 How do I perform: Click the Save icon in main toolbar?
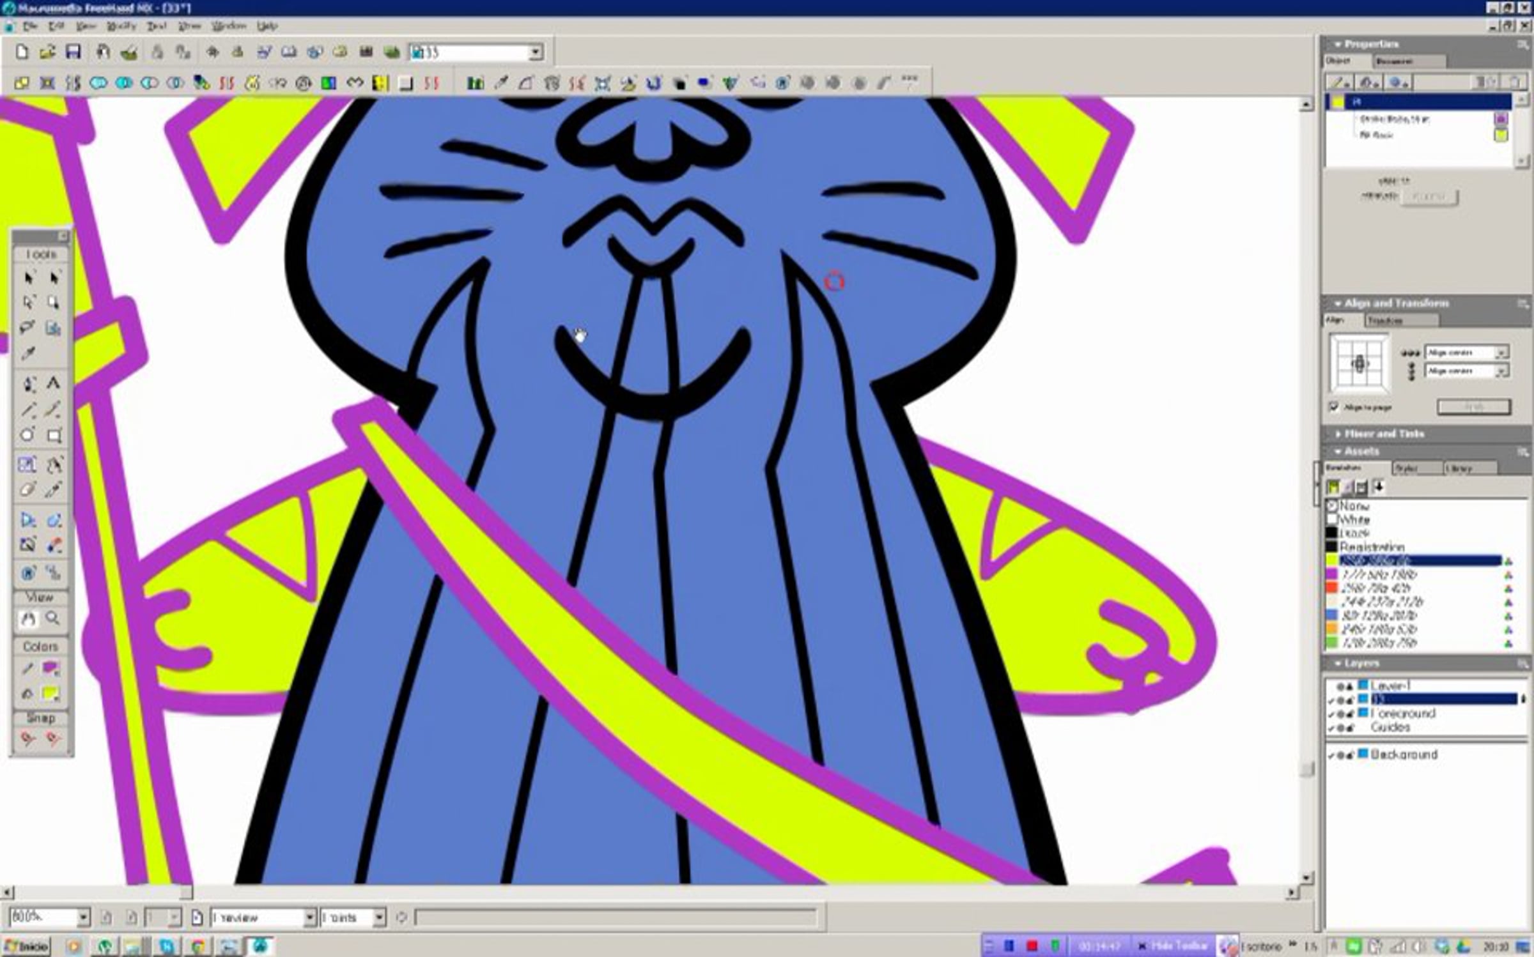(x=74, y=52)
